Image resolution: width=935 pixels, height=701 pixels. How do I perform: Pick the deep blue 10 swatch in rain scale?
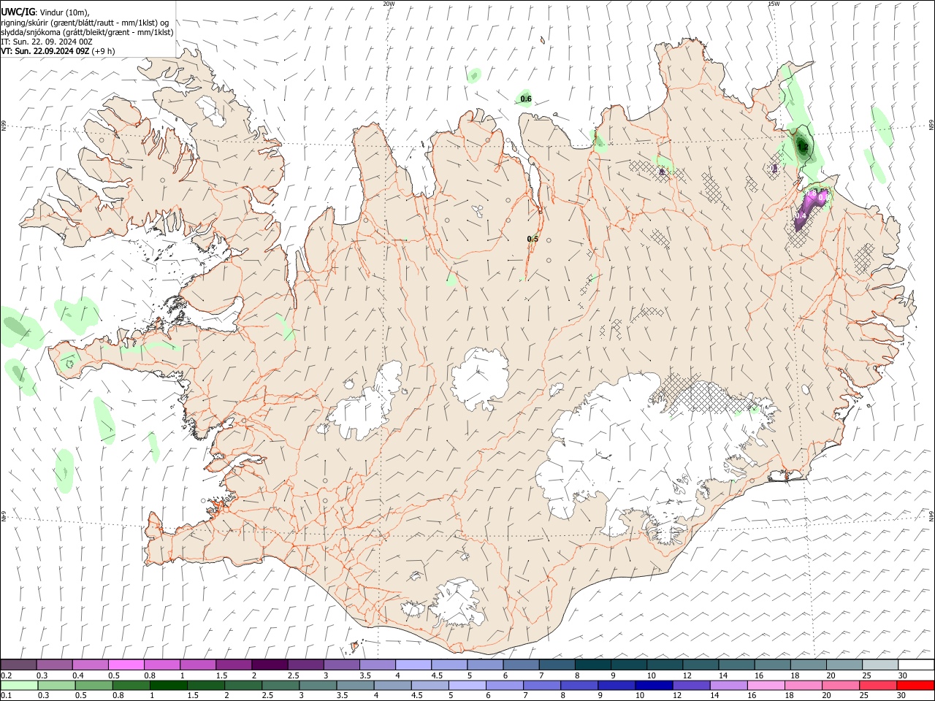click(x=654, y=685)
